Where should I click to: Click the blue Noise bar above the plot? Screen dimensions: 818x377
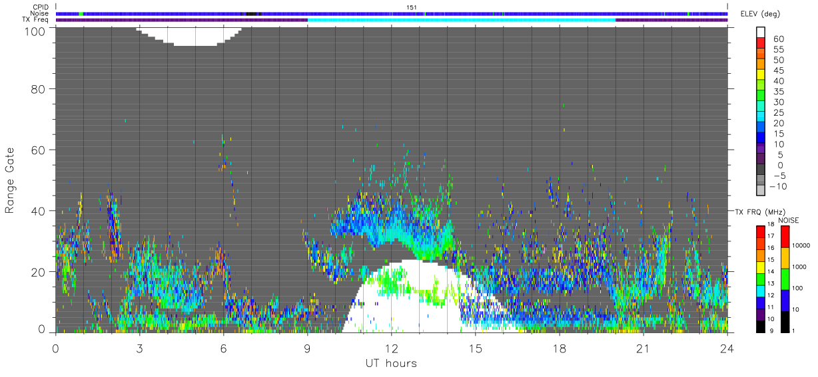(x=392, y=13)
